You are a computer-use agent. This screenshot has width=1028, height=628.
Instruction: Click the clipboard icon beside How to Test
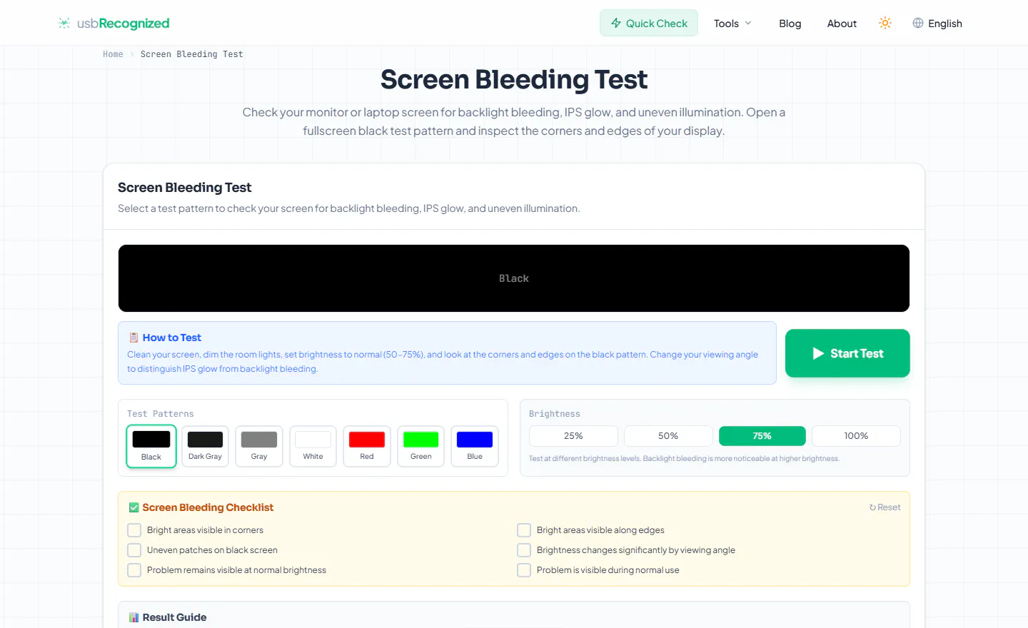click(x=133, y=338)
